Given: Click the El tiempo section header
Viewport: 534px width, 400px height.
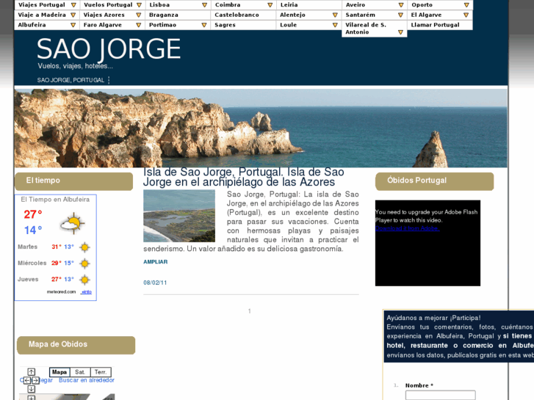Looking at the screenshot, I should click(x=74, y=181).
